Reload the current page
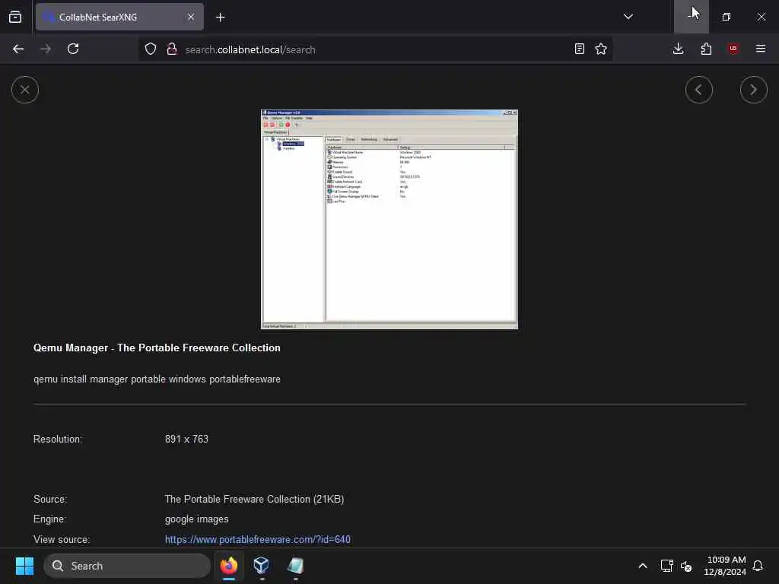 coord(73,49)
